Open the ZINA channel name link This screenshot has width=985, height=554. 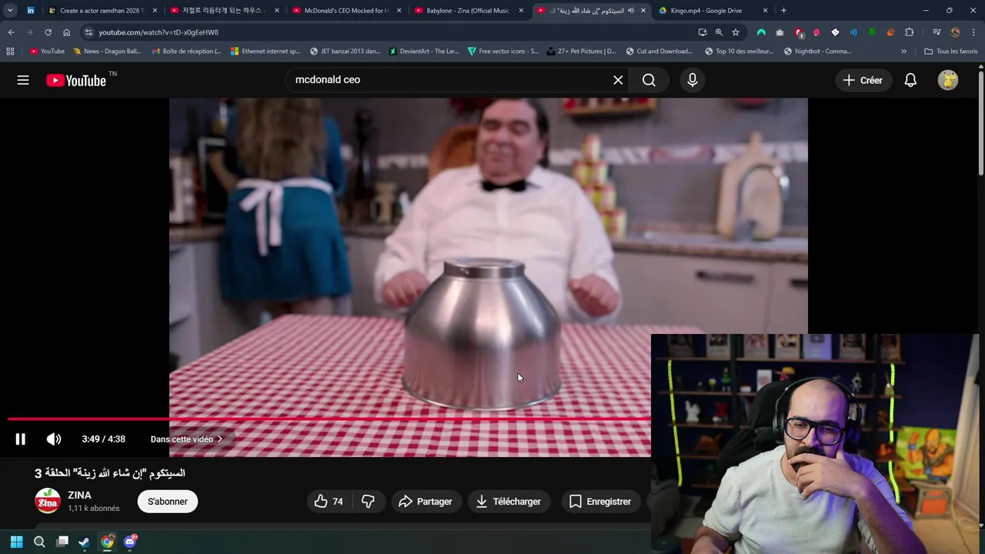[x=79, y=496]
